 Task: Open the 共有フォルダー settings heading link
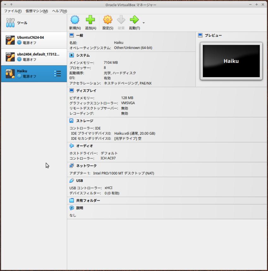point(88,200)
